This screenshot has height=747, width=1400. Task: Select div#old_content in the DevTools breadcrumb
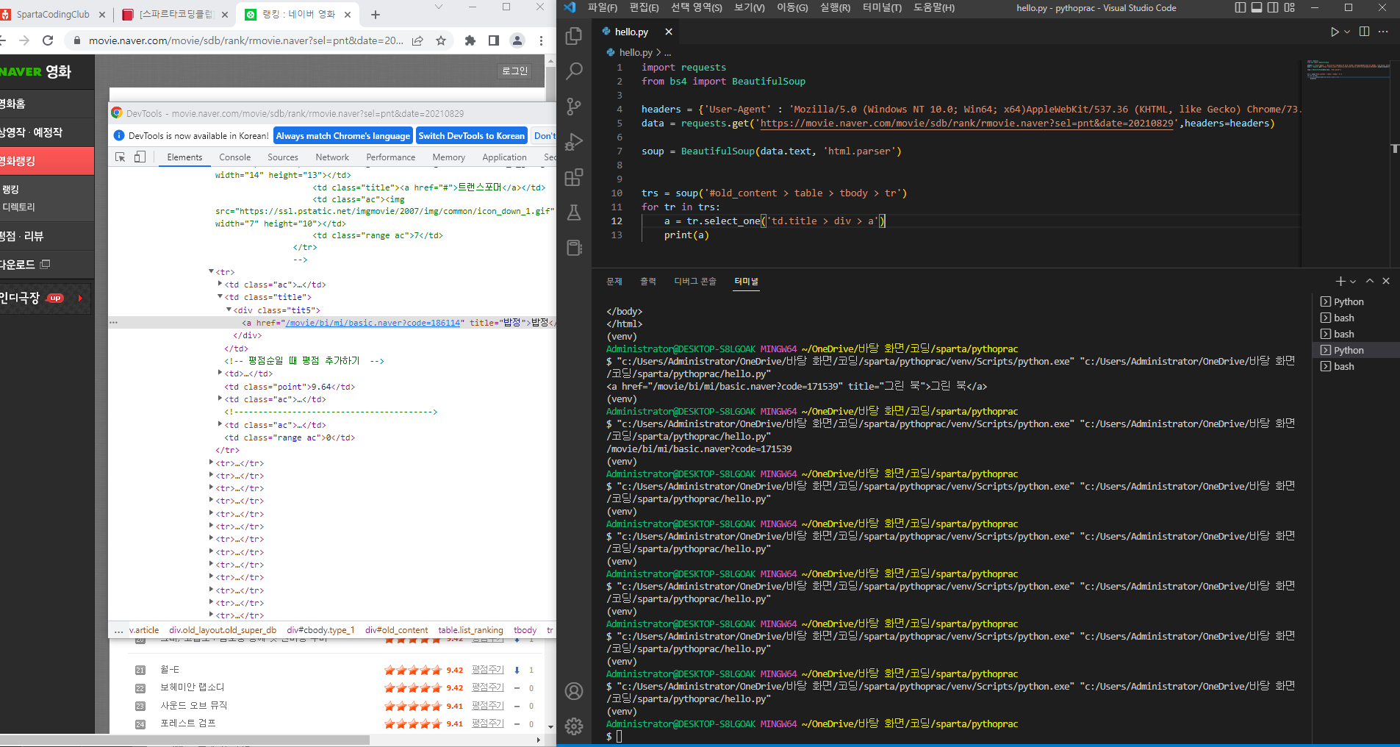pos(396,630)
